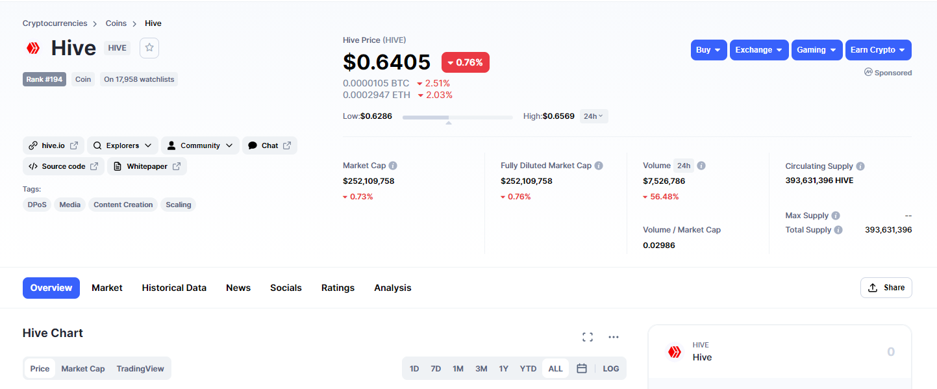The height and width of the screenshot is (389, 937).
Task: Add Hive to watchlist with the star icon
Action: [x=149, y=47]
